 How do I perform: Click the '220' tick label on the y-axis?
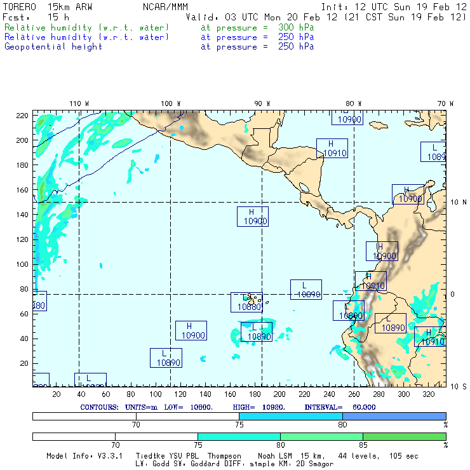22,116
